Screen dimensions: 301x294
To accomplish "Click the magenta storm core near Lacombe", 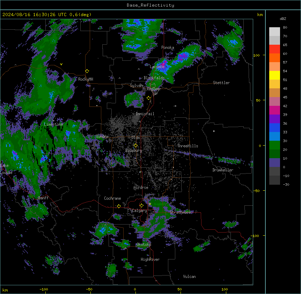I will (164, 63).
